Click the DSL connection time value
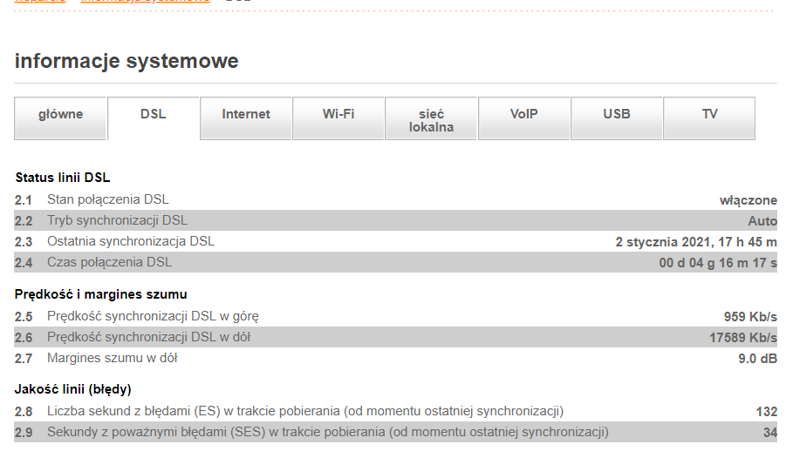The image size is (793, 458). pyautogui.click(x=717, y=263)
